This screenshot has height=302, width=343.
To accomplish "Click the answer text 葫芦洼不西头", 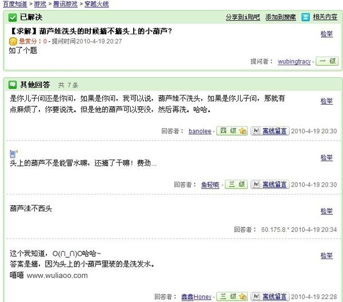I will 31,208.
